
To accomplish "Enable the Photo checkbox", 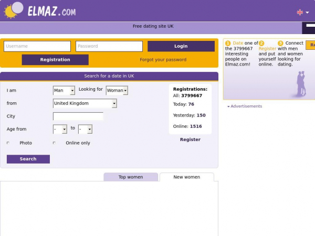I will 8,143.
